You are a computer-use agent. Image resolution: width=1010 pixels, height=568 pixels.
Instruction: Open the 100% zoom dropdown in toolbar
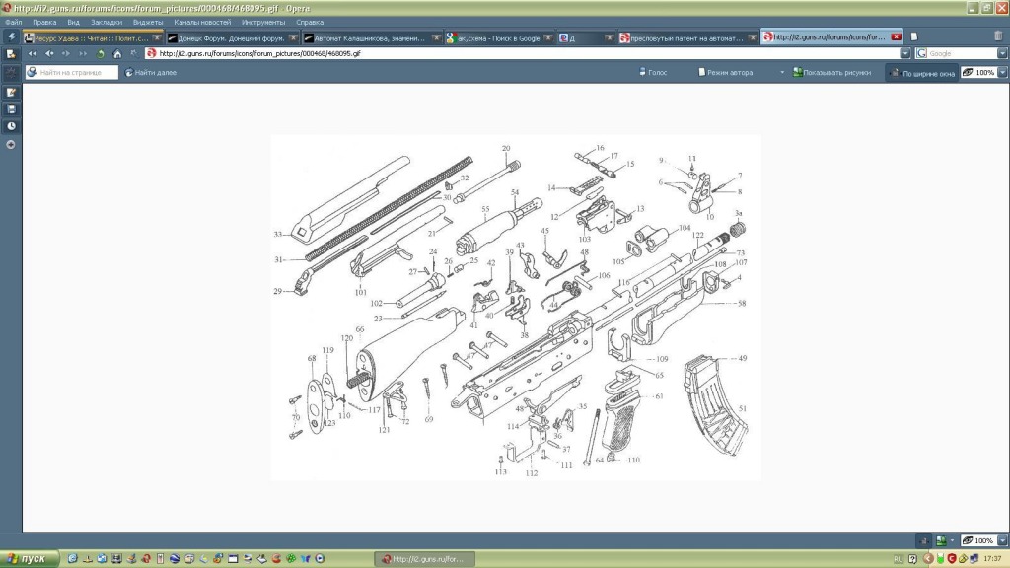point(1003,73)
